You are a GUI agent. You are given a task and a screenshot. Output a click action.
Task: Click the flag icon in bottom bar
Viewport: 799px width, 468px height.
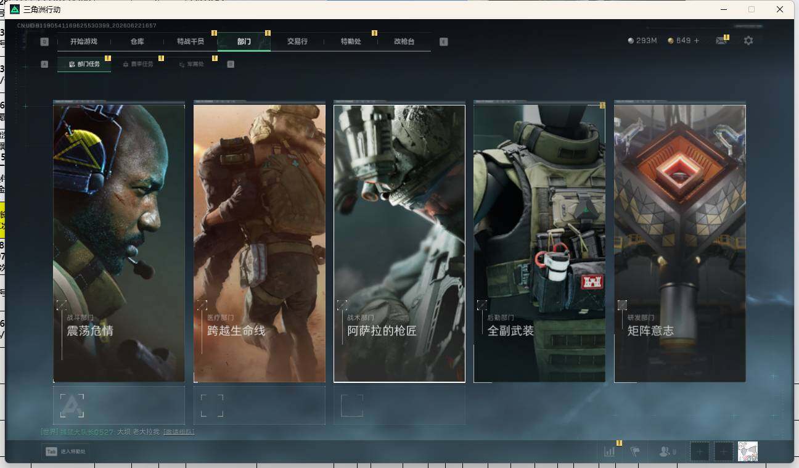click(635, 452)
